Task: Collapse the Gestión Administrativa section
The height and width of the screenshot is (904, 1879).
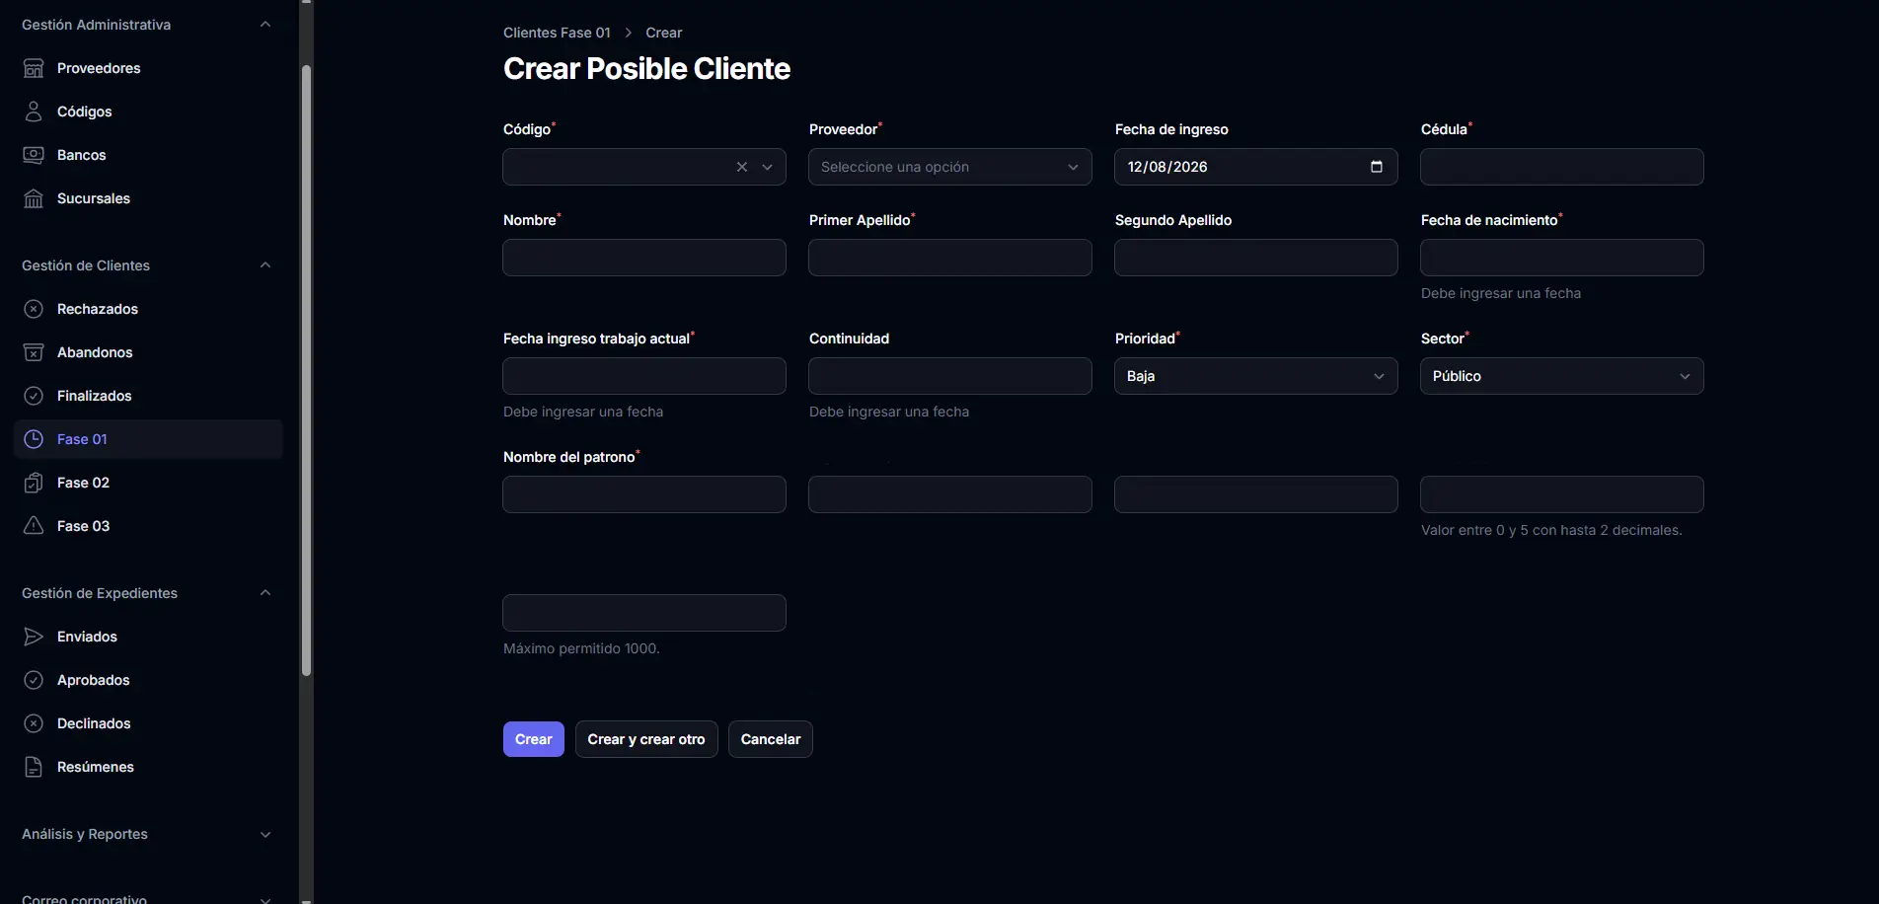Action: [x=264, y=25]
